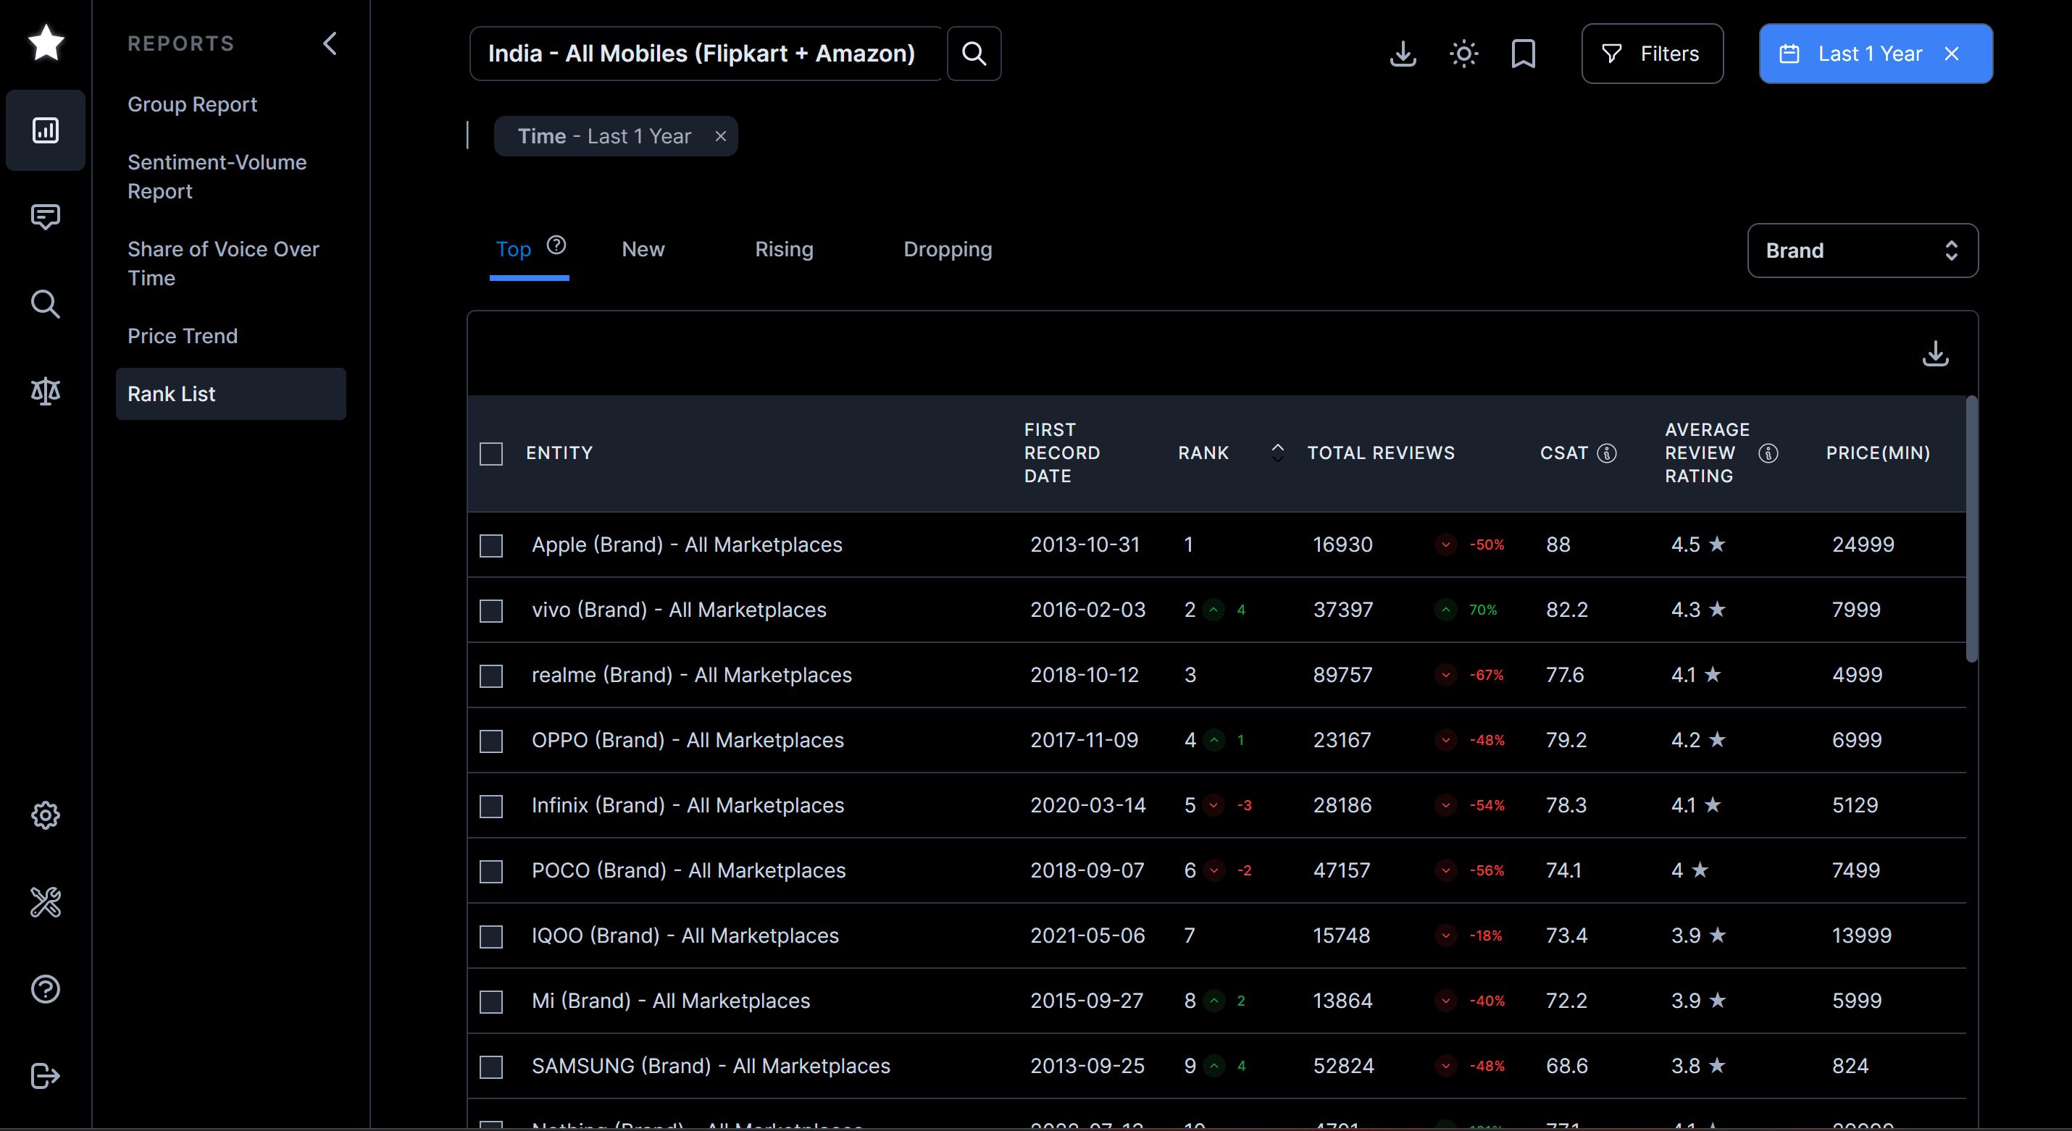Open the Filters button
The width and height of the screenshot is (2072, 1131).
(x=1652, y=54)
